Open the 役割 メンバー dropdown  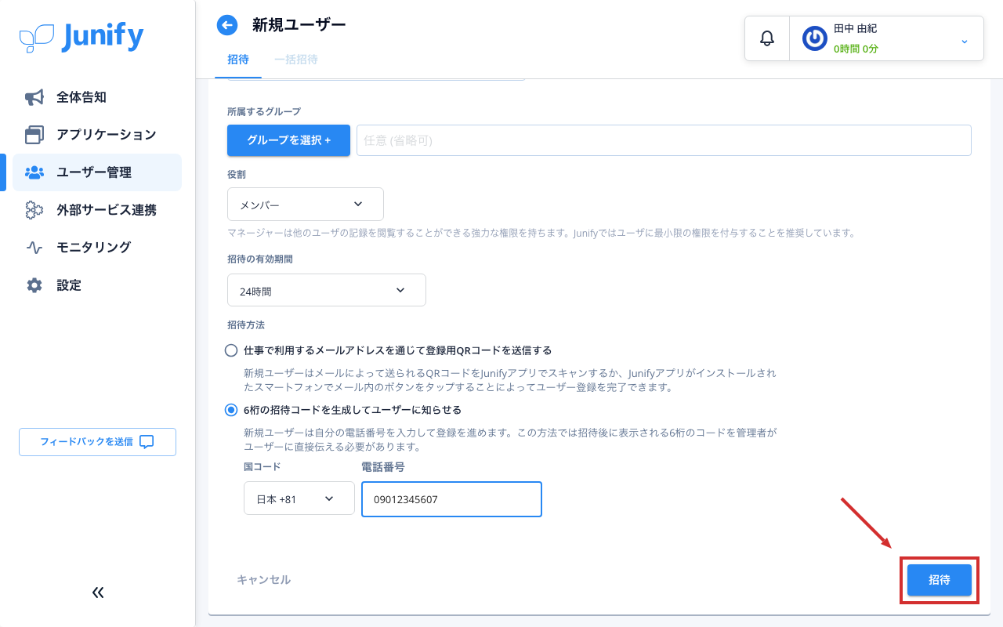point(306,204)
